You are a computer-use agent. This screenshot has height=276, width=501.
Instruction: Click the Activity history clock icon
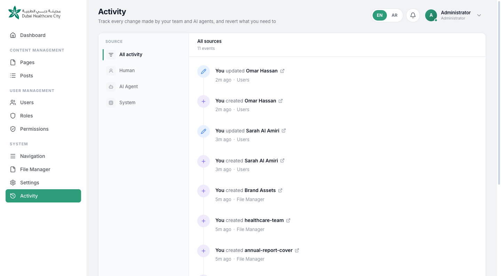pyautogui.click(x=13, y=196)
